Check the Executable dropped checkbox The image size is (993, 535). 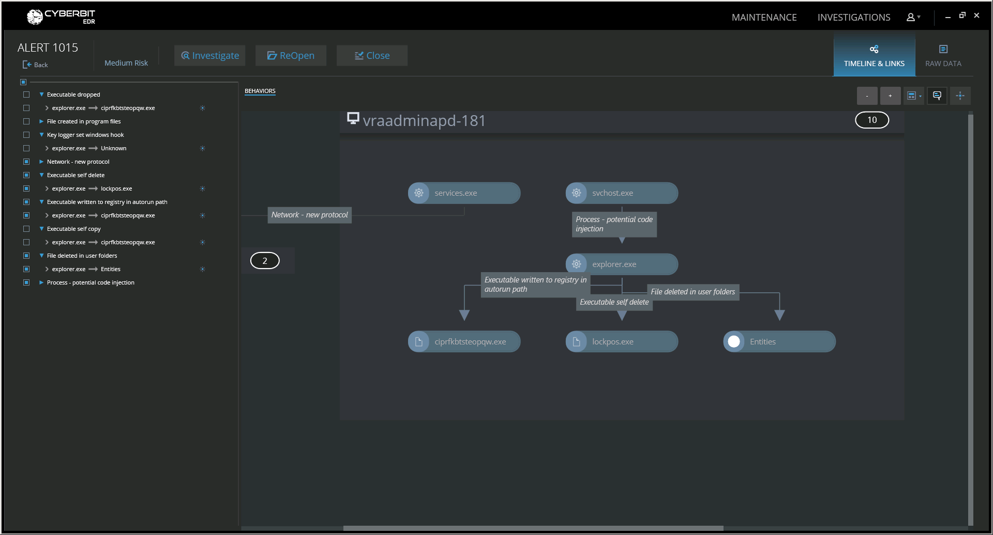(26, 95)
